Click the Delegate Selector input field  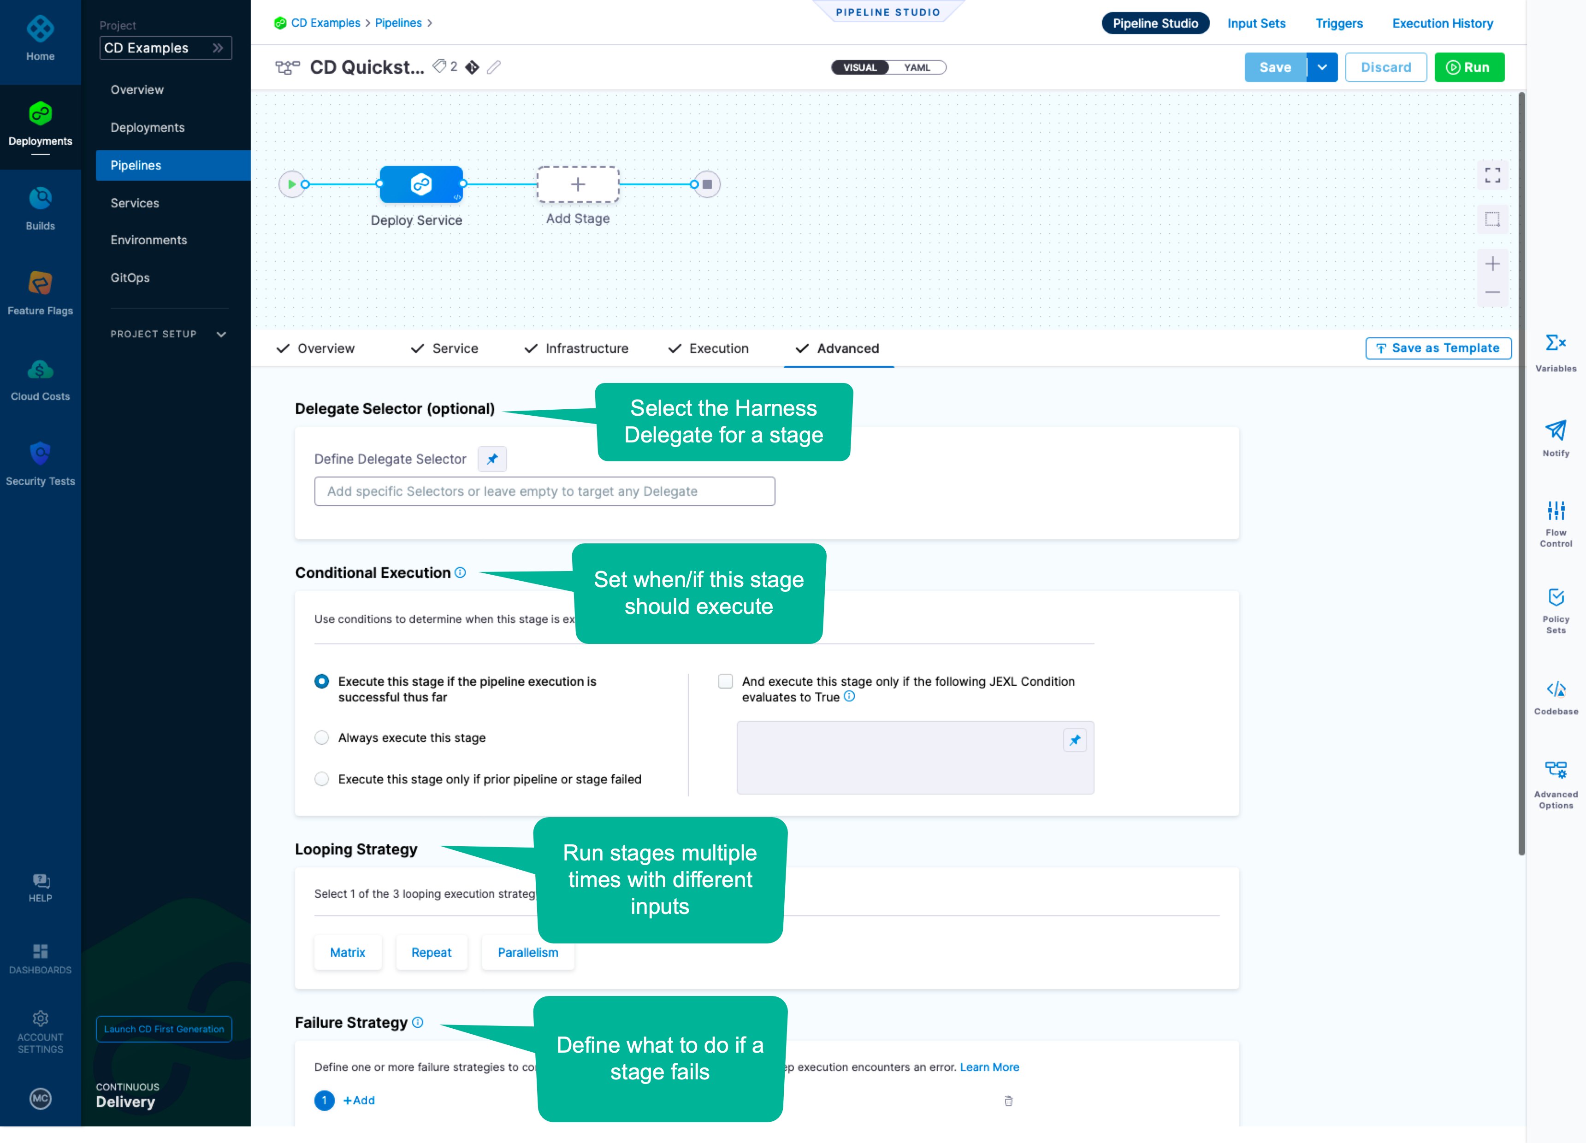tap(544, 491)
